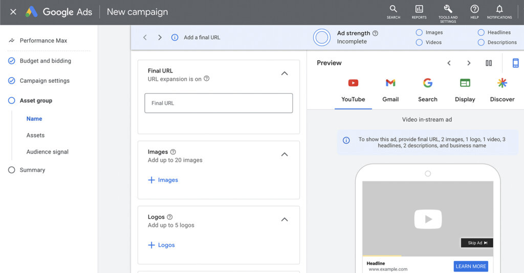524x273 pixels.
Task: Click help icon next to URL expansion
Action: click(x=207, y=78)
